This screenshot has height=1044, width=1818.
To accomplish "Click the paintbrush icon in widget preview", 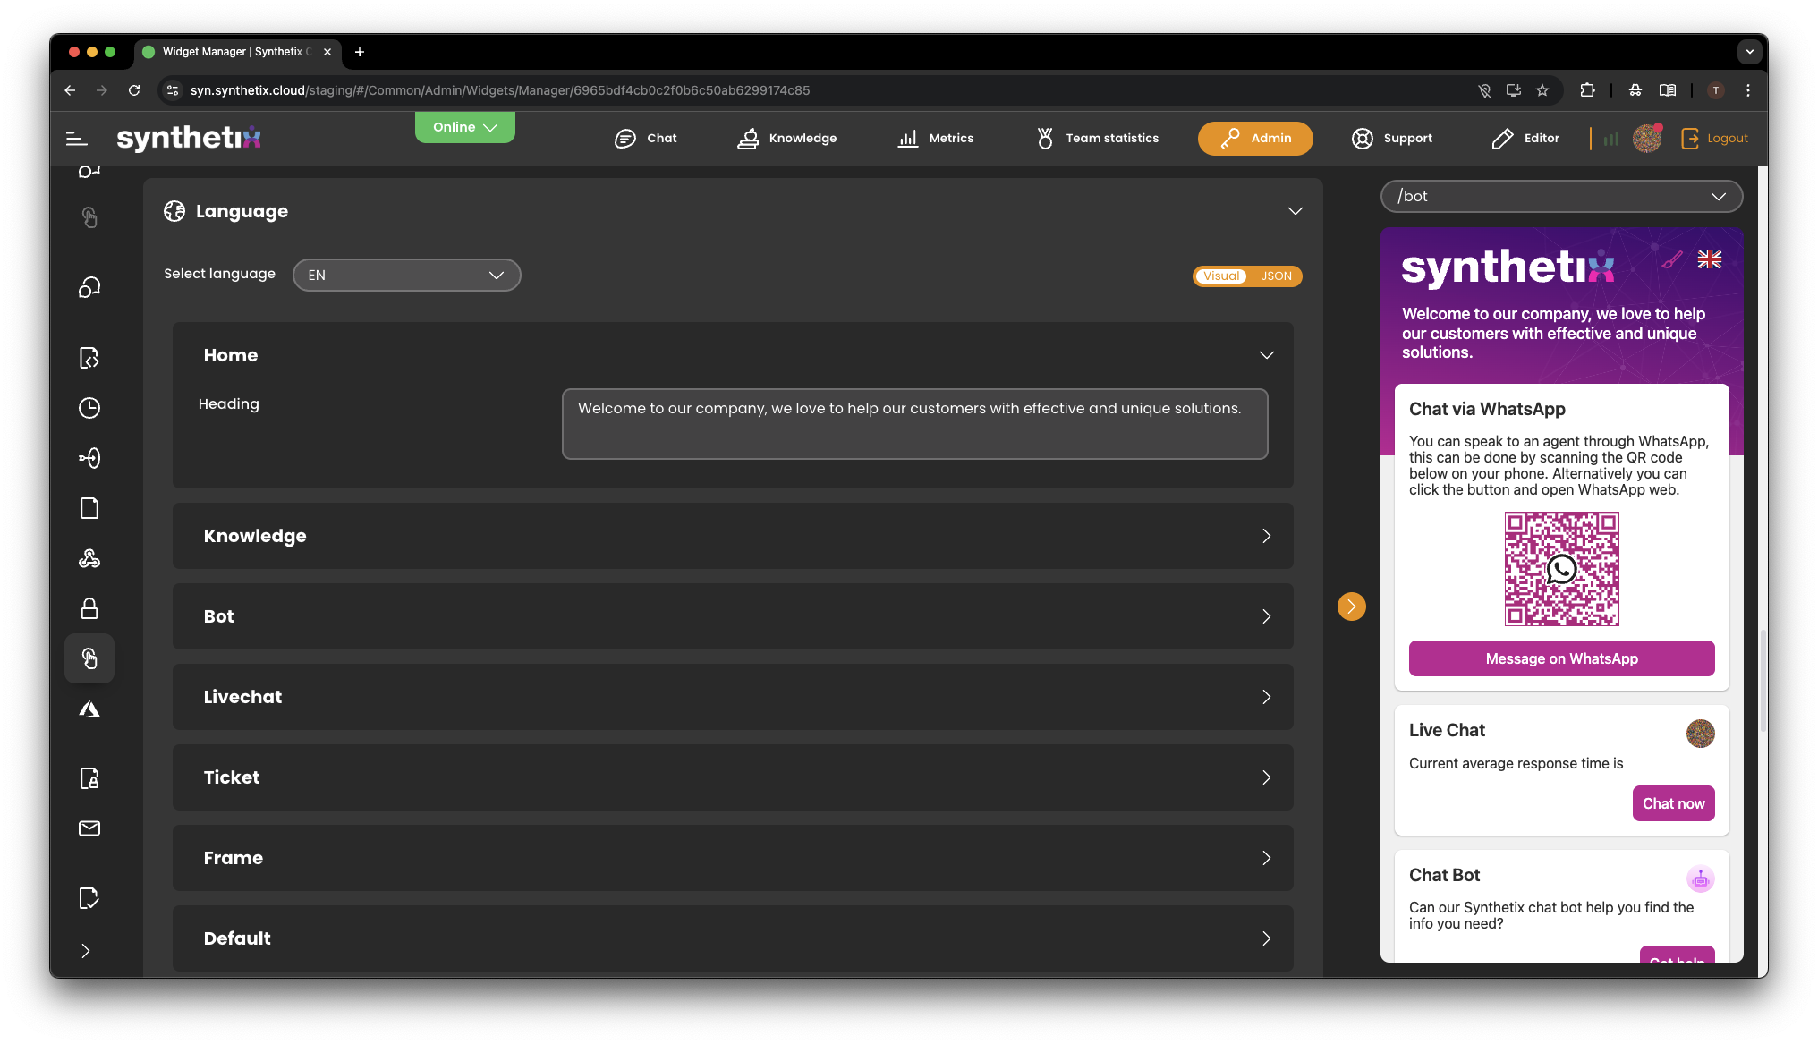I will pos(1671,260).
